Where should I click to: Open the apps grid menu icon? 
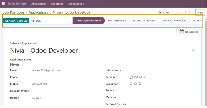(4, 4)
